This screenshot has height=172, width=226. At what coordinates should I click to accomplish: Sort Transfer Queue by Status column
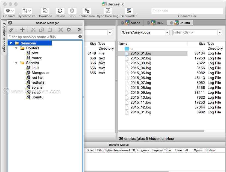[x=210, y=150]
